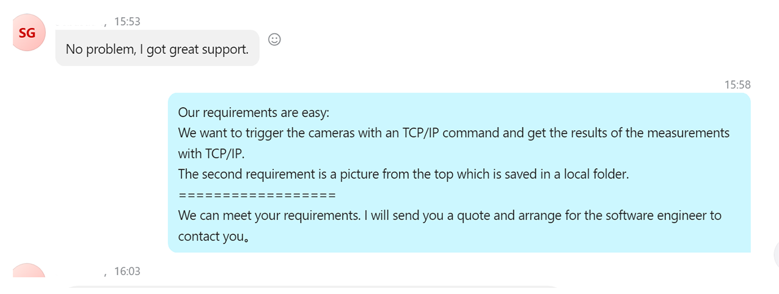The image size is (779, 294).
Task: Click the equals-sign separator line in message
Action: (257, 194)
